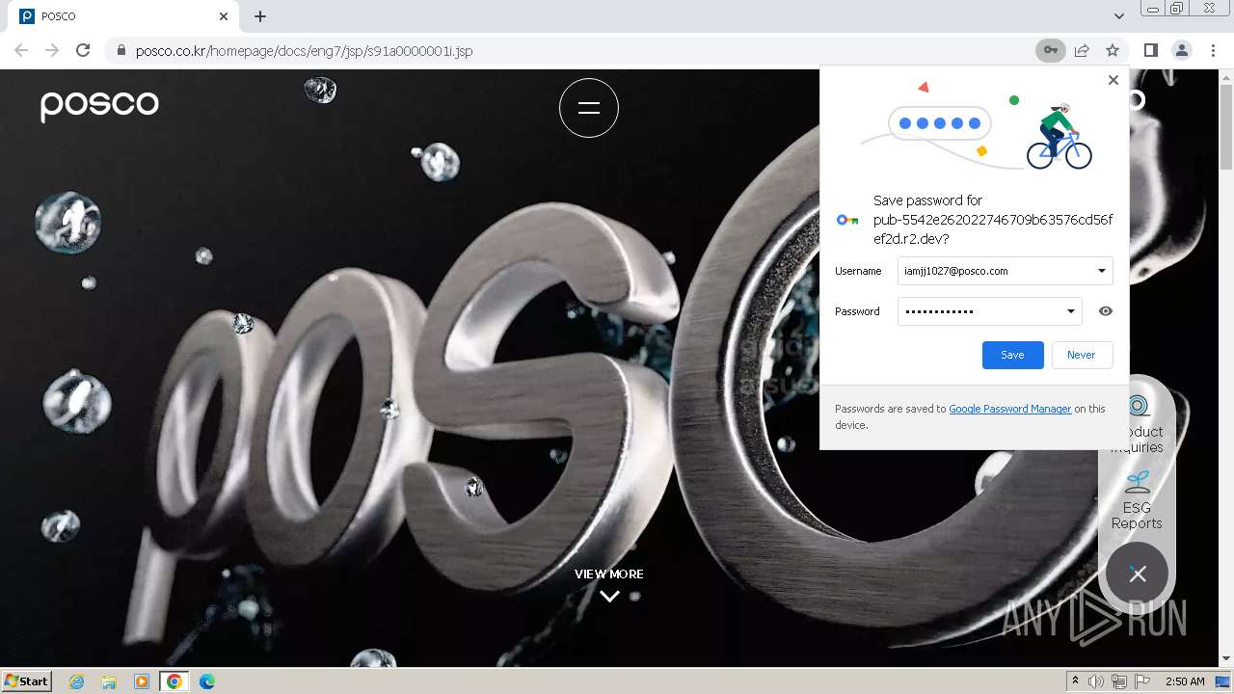Open the network tray icon
The height and width of the screenshot is (694, 1234).
pyautogui.click(x=1119, y=681)
